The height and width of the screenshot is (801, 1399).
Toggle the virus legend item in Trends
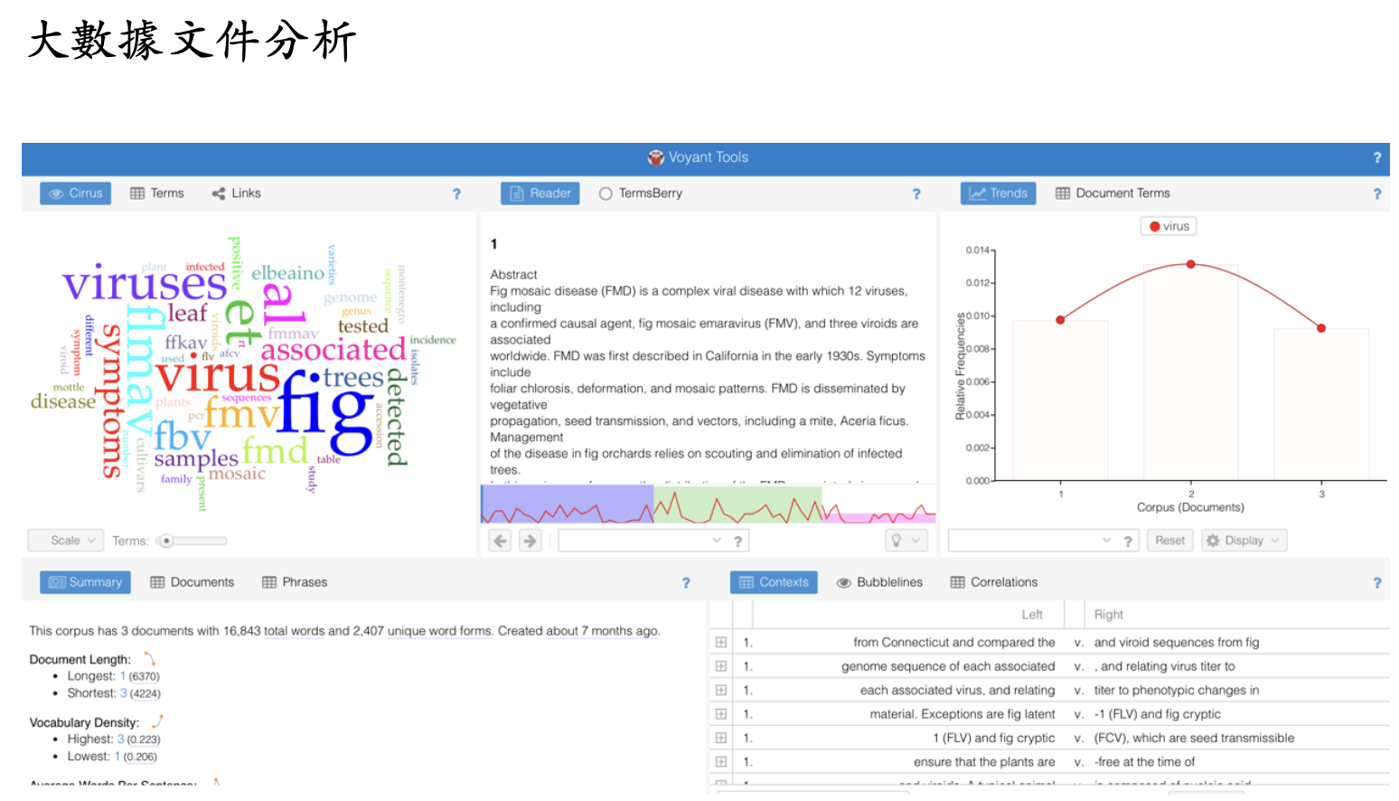tap(1169, 226)
